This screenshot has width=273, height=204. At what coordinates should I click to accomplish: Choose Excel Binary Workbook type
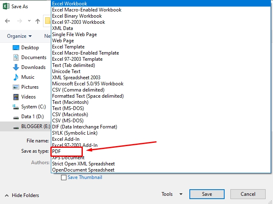click(161, 16)
